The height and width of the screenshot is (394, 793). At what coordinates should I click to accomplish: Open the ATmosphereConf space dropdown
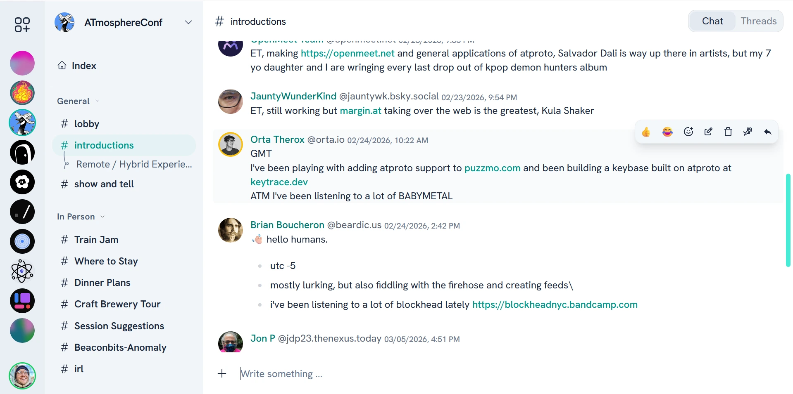tap(188, 22)
